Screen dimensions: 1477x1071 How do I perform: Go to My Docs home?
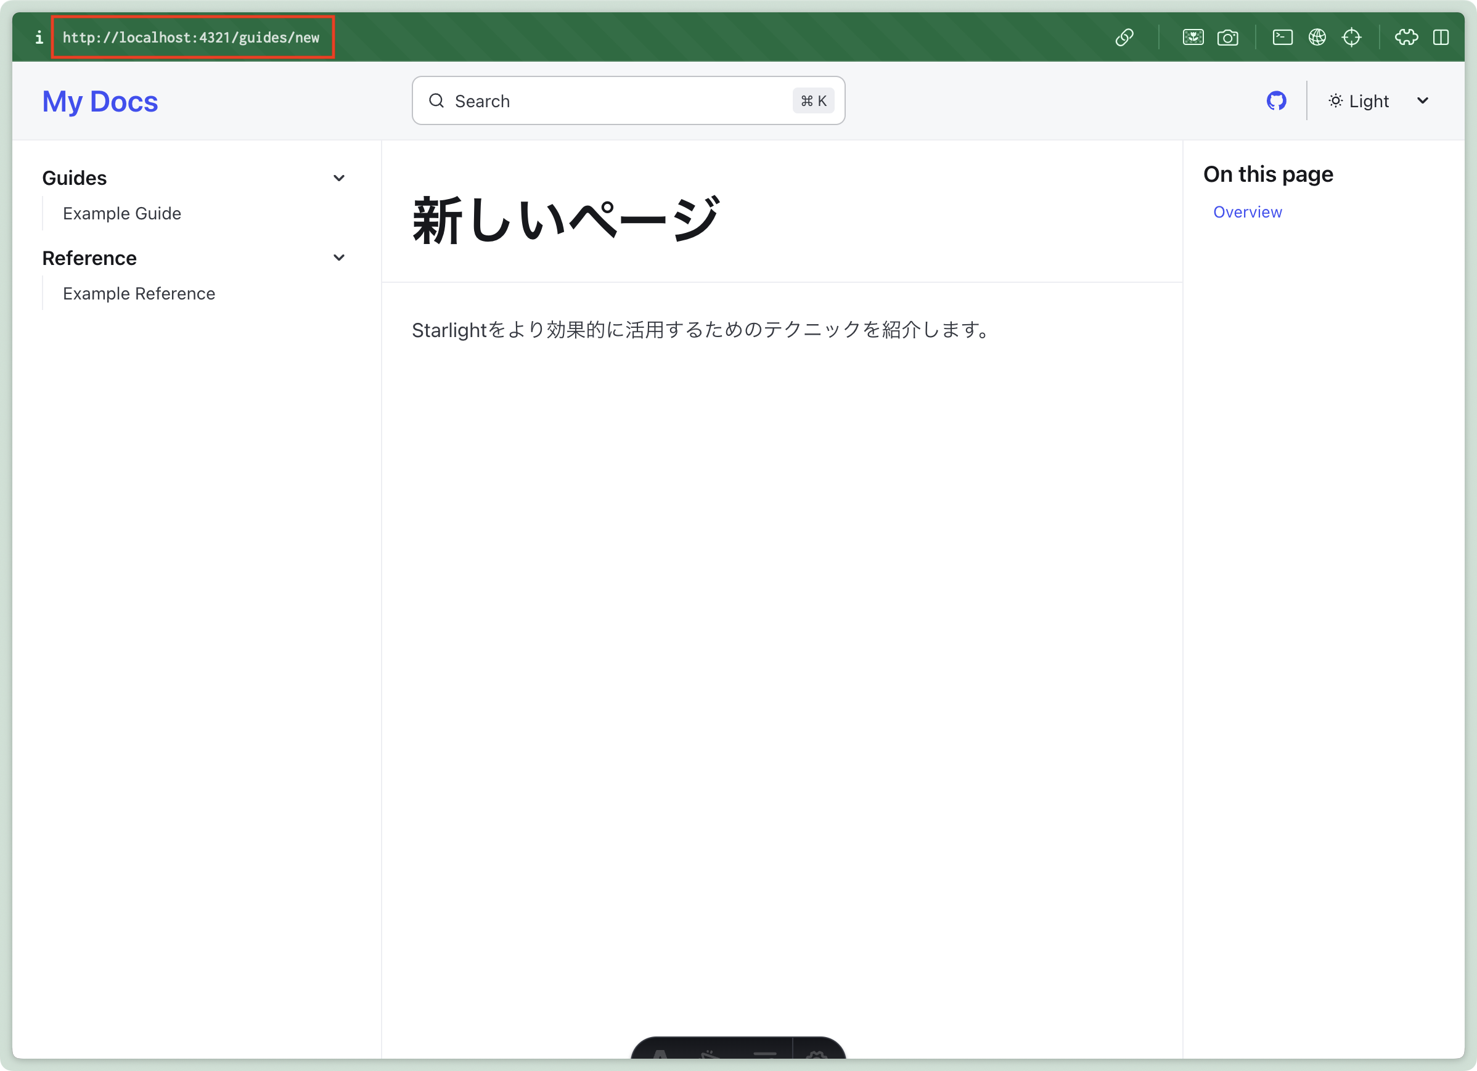(100, 102)
